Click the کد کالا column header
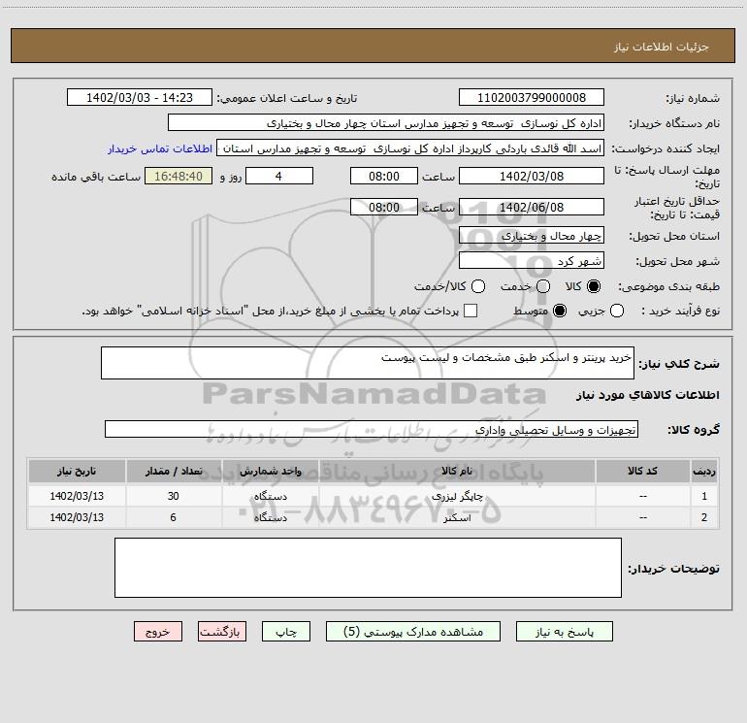This screenshot has width=747, height=723. pos(642,471)
